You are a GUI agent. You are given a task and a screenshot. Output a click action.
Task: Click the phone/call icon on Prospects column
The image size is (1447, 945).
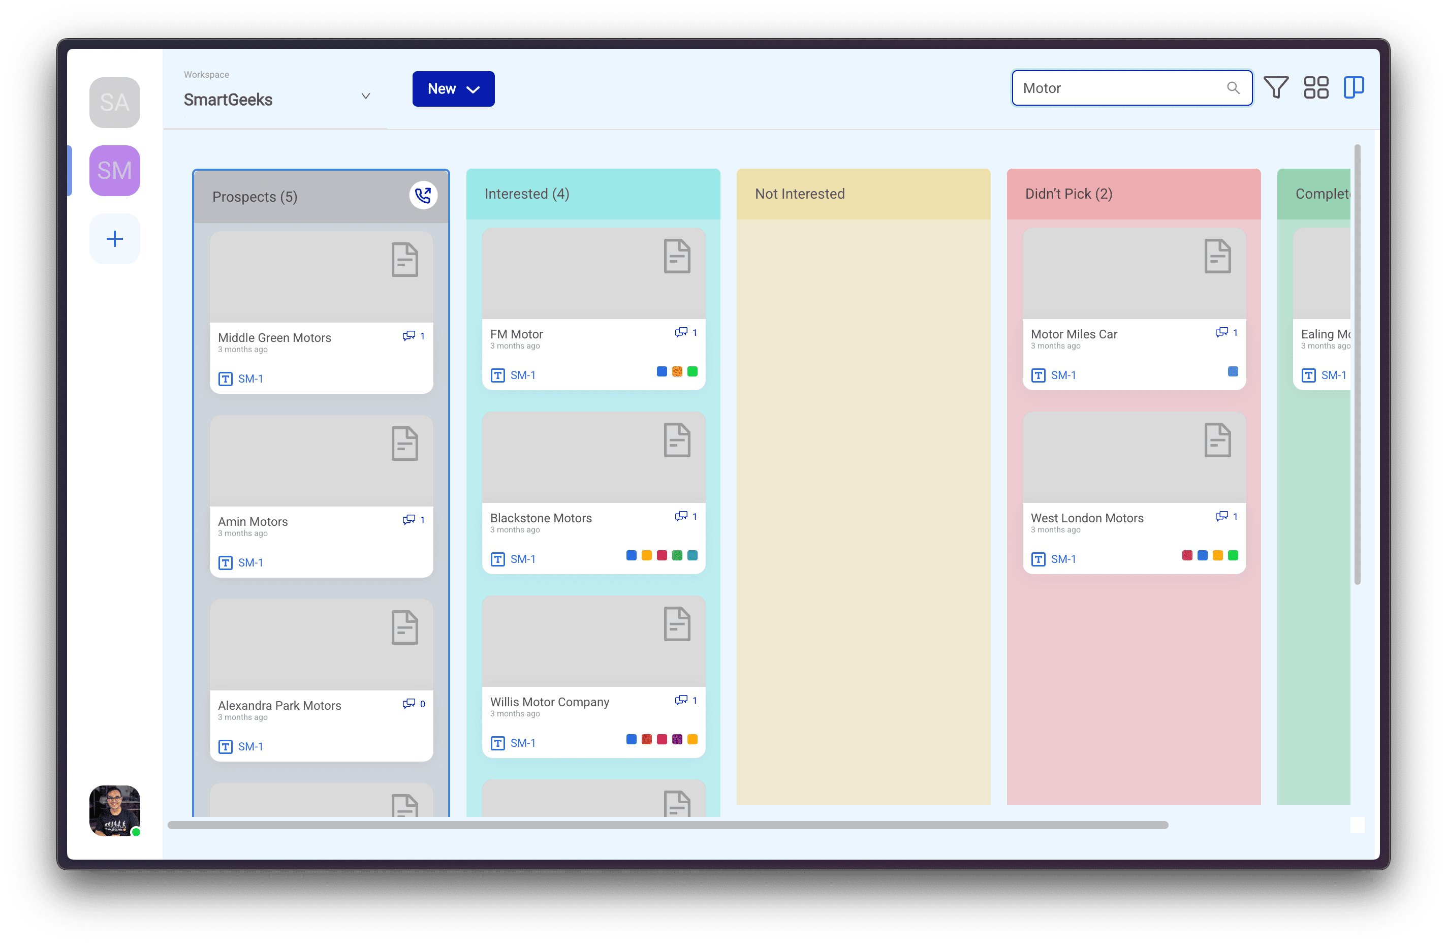coord(422,195)
